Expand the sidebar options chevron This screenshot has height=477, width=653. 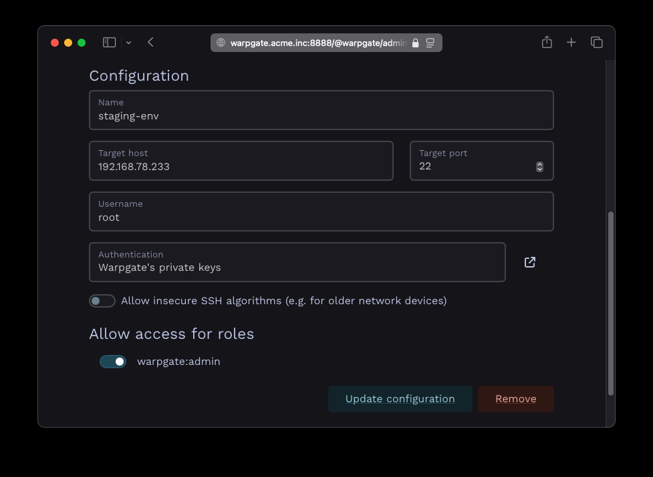129,43
